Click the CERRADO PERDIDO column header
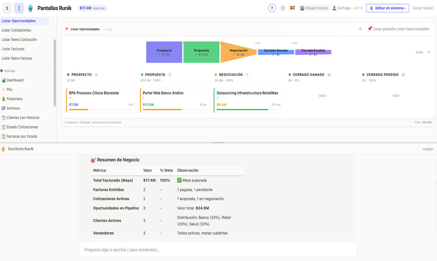The width and height of the screenshot is (437, 261). pyautogui.click(x=383, y=75)
